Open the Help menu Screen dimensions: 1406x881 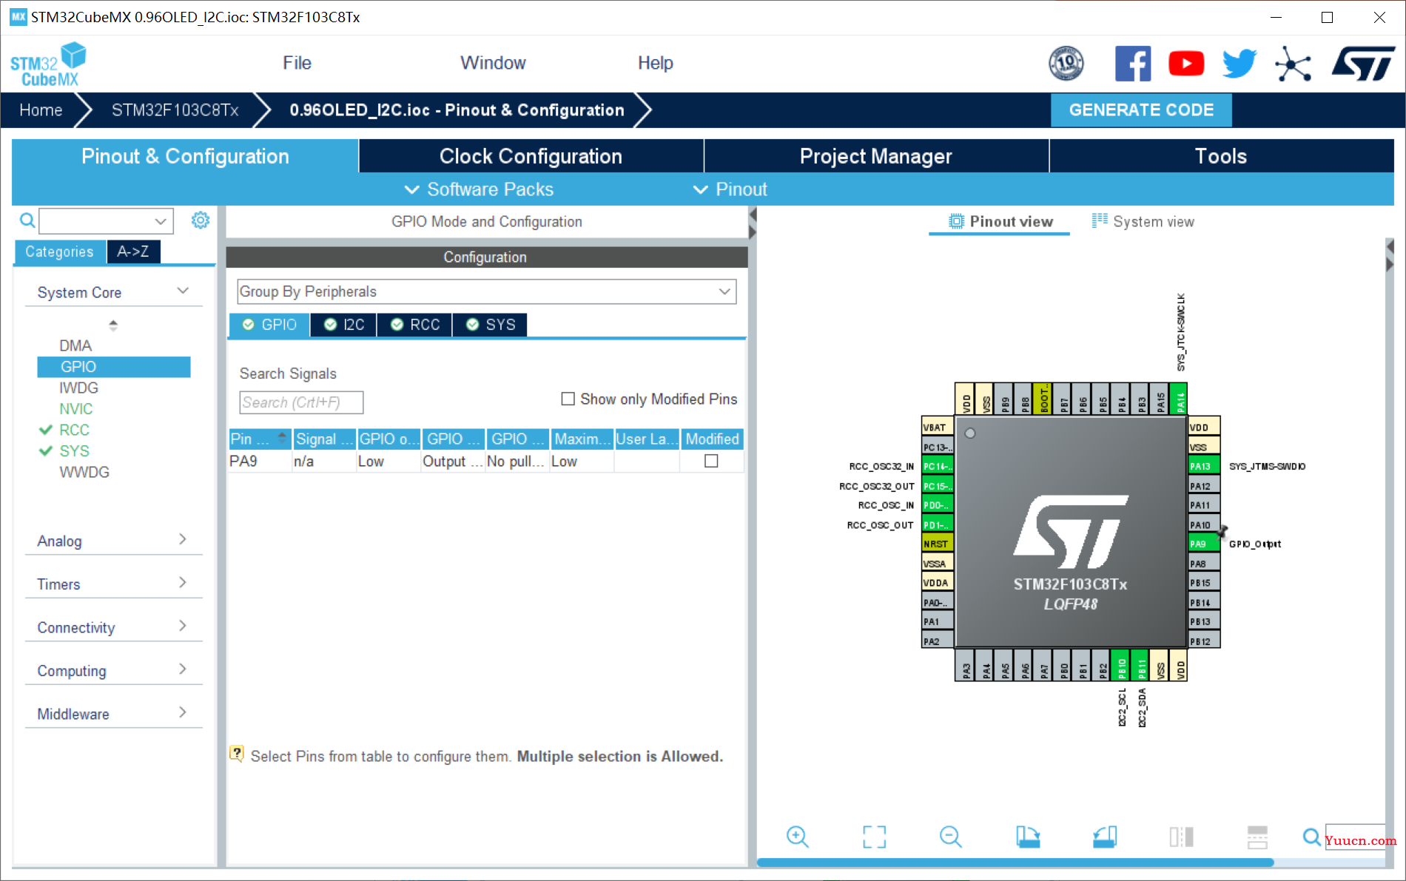tap(655, 63)
